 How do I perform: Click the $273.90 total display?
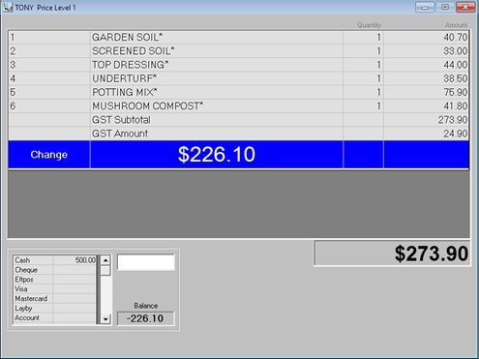[x=392, y=254]
